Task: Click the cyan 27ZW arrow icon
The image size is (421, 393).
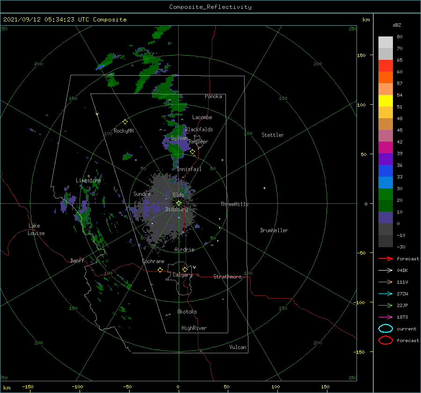Action: (x=385, y=294)
